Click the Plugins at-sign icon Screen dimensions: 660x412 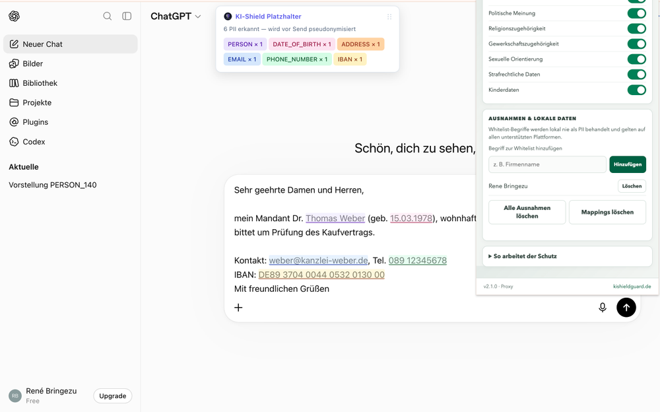14,121
